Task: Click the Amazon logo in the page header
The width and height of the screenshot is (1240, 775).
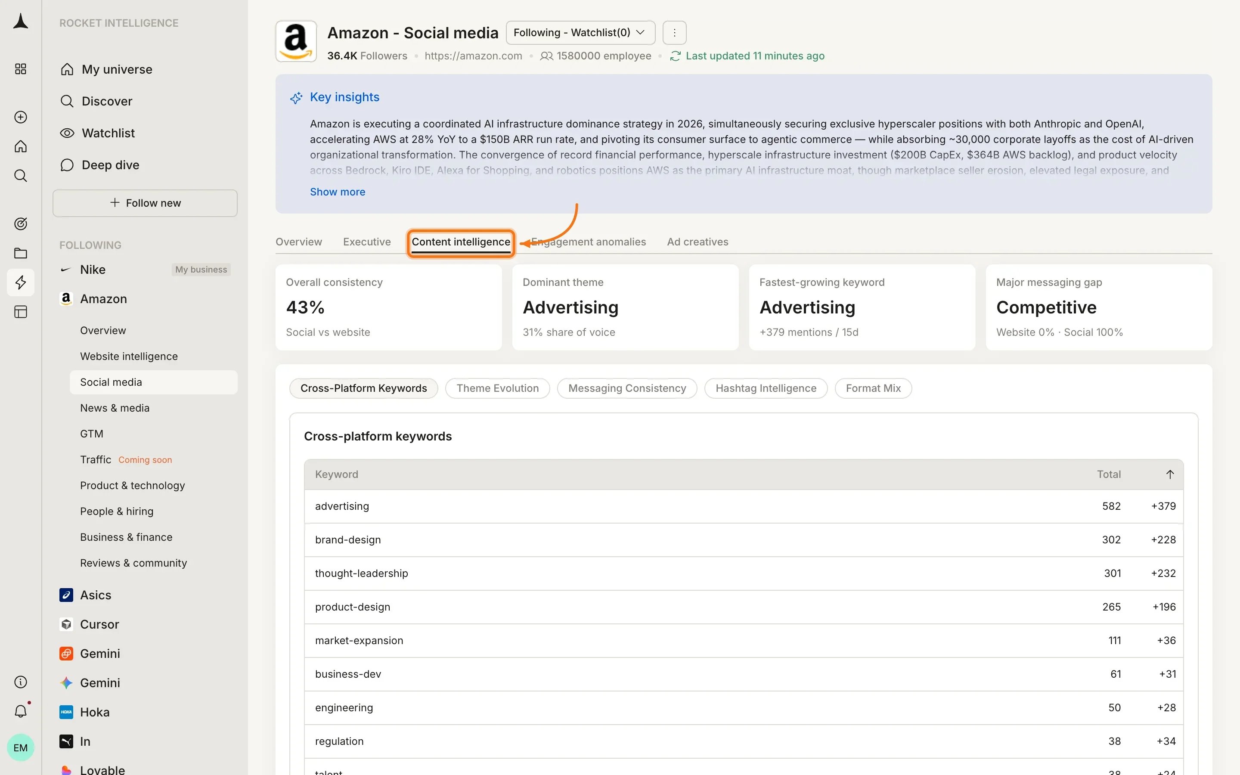Action: [x=296, y=41]
